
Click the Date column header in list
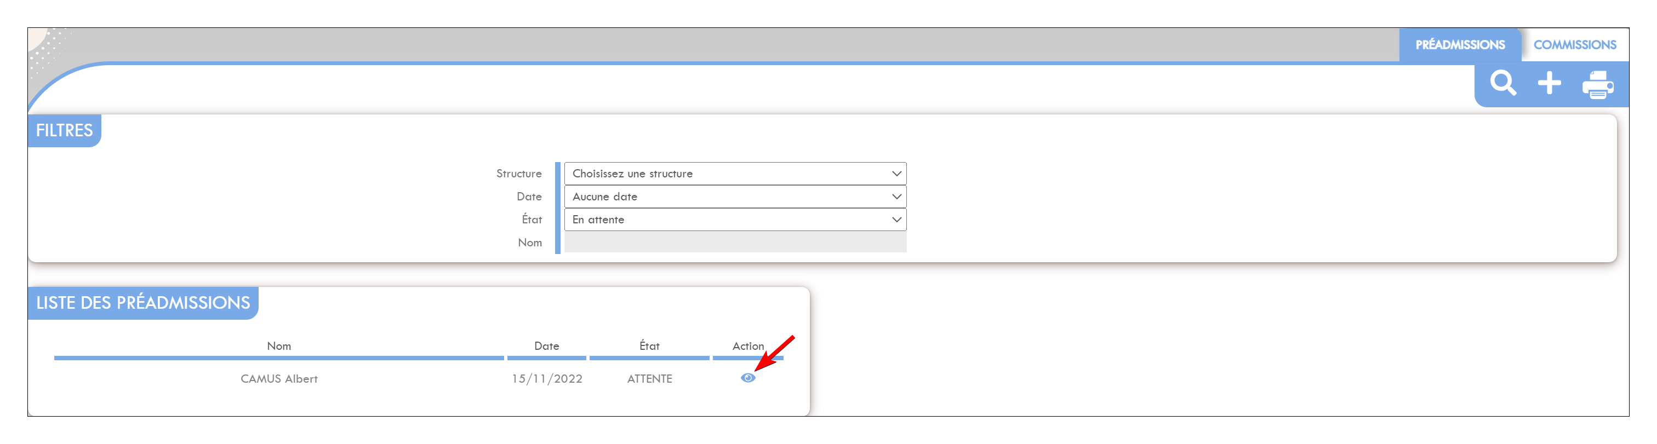(546, 347)
